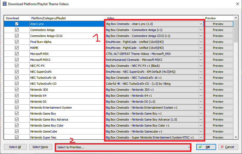Select the Nintendo Super Nes row
The width and height of the screenshot is (242, 154).
pos(67,137)
